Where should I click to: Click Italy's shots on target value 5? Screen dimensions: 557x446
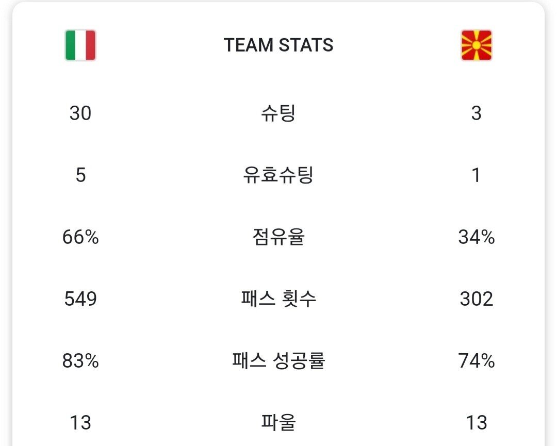point(80,175)
